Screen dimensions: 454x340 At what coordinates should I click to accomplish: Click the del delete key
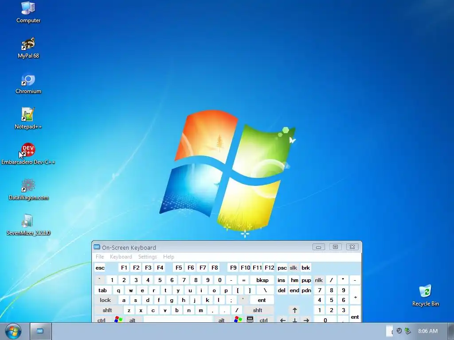point(282,290)
